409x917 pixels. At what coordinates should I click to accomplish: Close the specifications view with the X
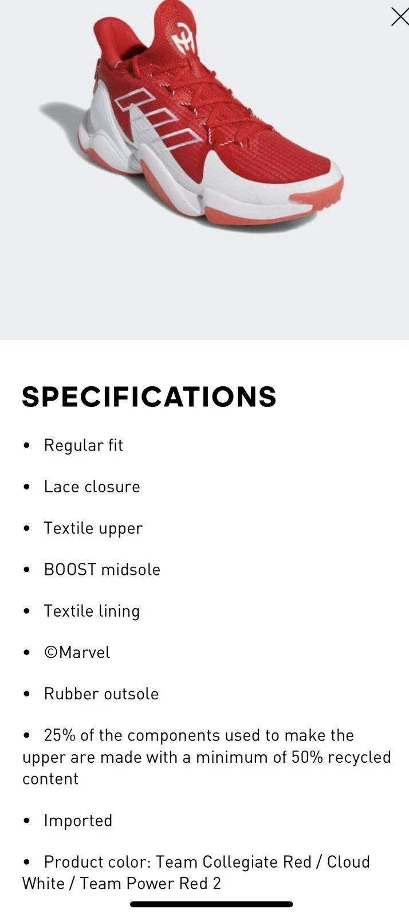tap(399, 17)
